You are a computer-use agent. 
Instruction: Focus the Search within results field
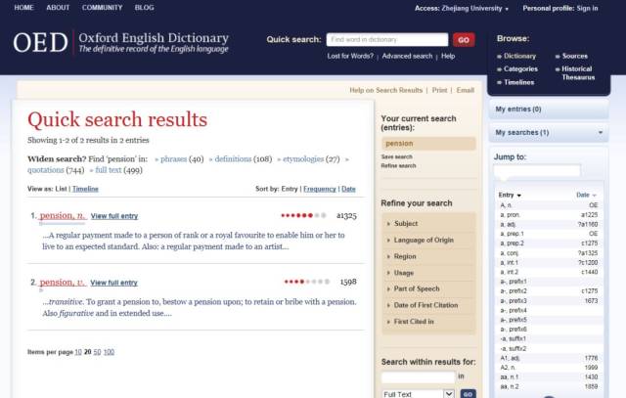point(418,377)
